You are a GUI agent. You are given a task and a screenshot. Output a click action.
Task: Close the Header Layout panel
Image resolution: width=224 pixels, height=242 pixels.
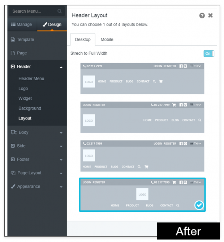[211, 15]
